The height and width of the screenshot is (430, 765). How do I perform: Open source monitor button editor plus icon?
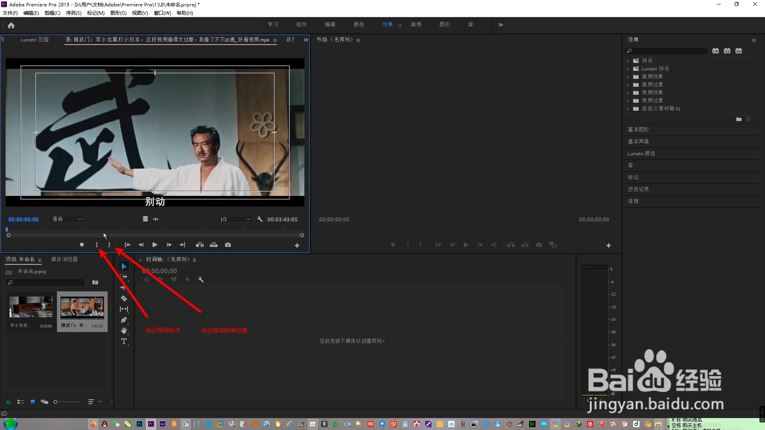pyautogui.click(x=297, y=246)
